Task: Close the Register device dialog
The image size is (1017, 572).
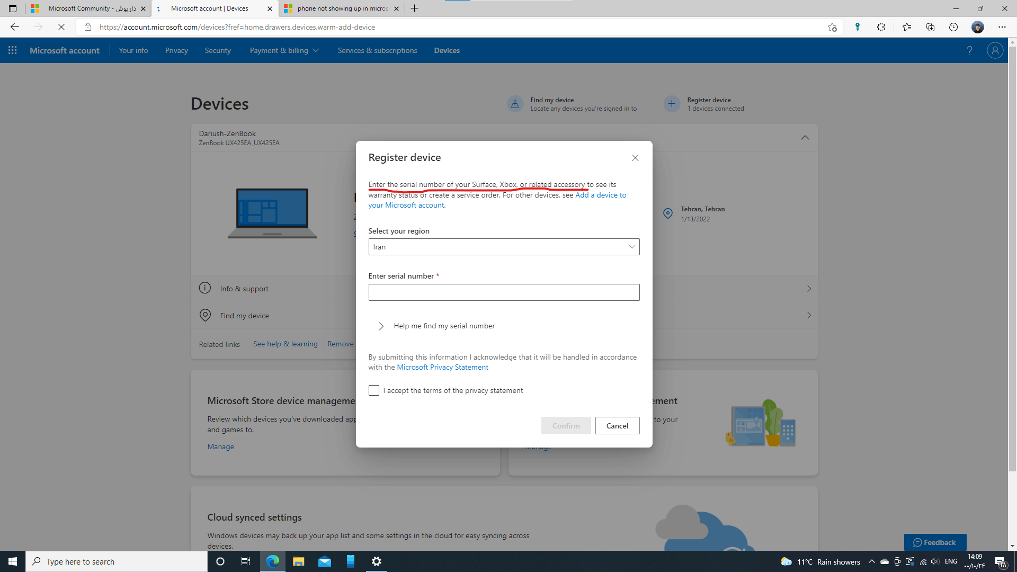Action: pos(635,158)
